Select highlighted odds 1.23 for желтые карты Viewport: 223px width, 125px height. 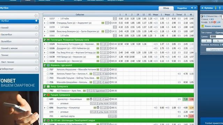[191, 116]
